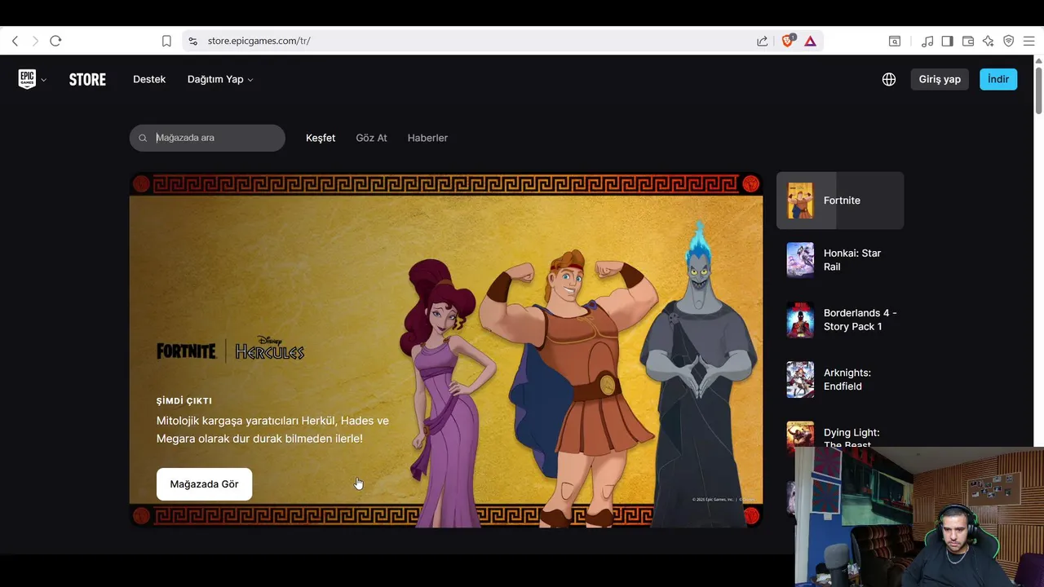
Task: Click the Mağazada Gör button
Action: coord(204,484)
